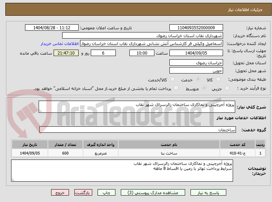Click the کد خدمت column header

(237, 145)
